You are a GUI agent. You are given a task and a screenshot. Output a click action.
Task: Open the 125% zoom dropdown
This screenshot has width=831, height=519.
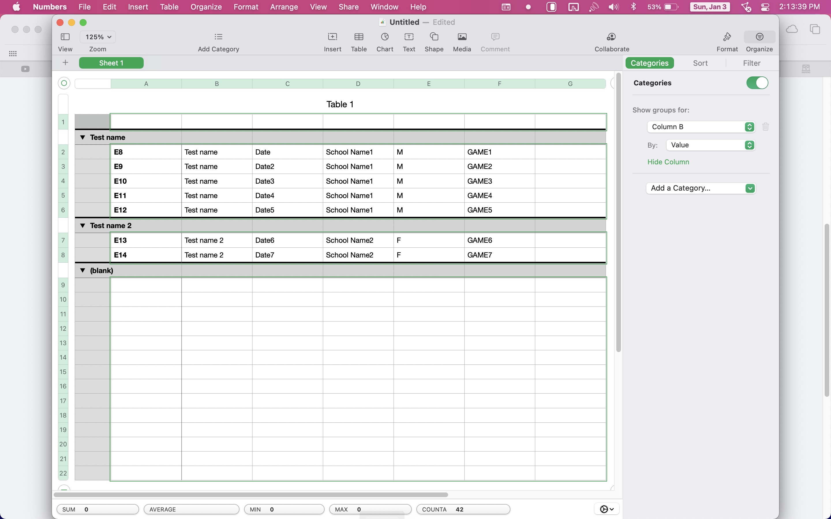(x=98, y=37)
